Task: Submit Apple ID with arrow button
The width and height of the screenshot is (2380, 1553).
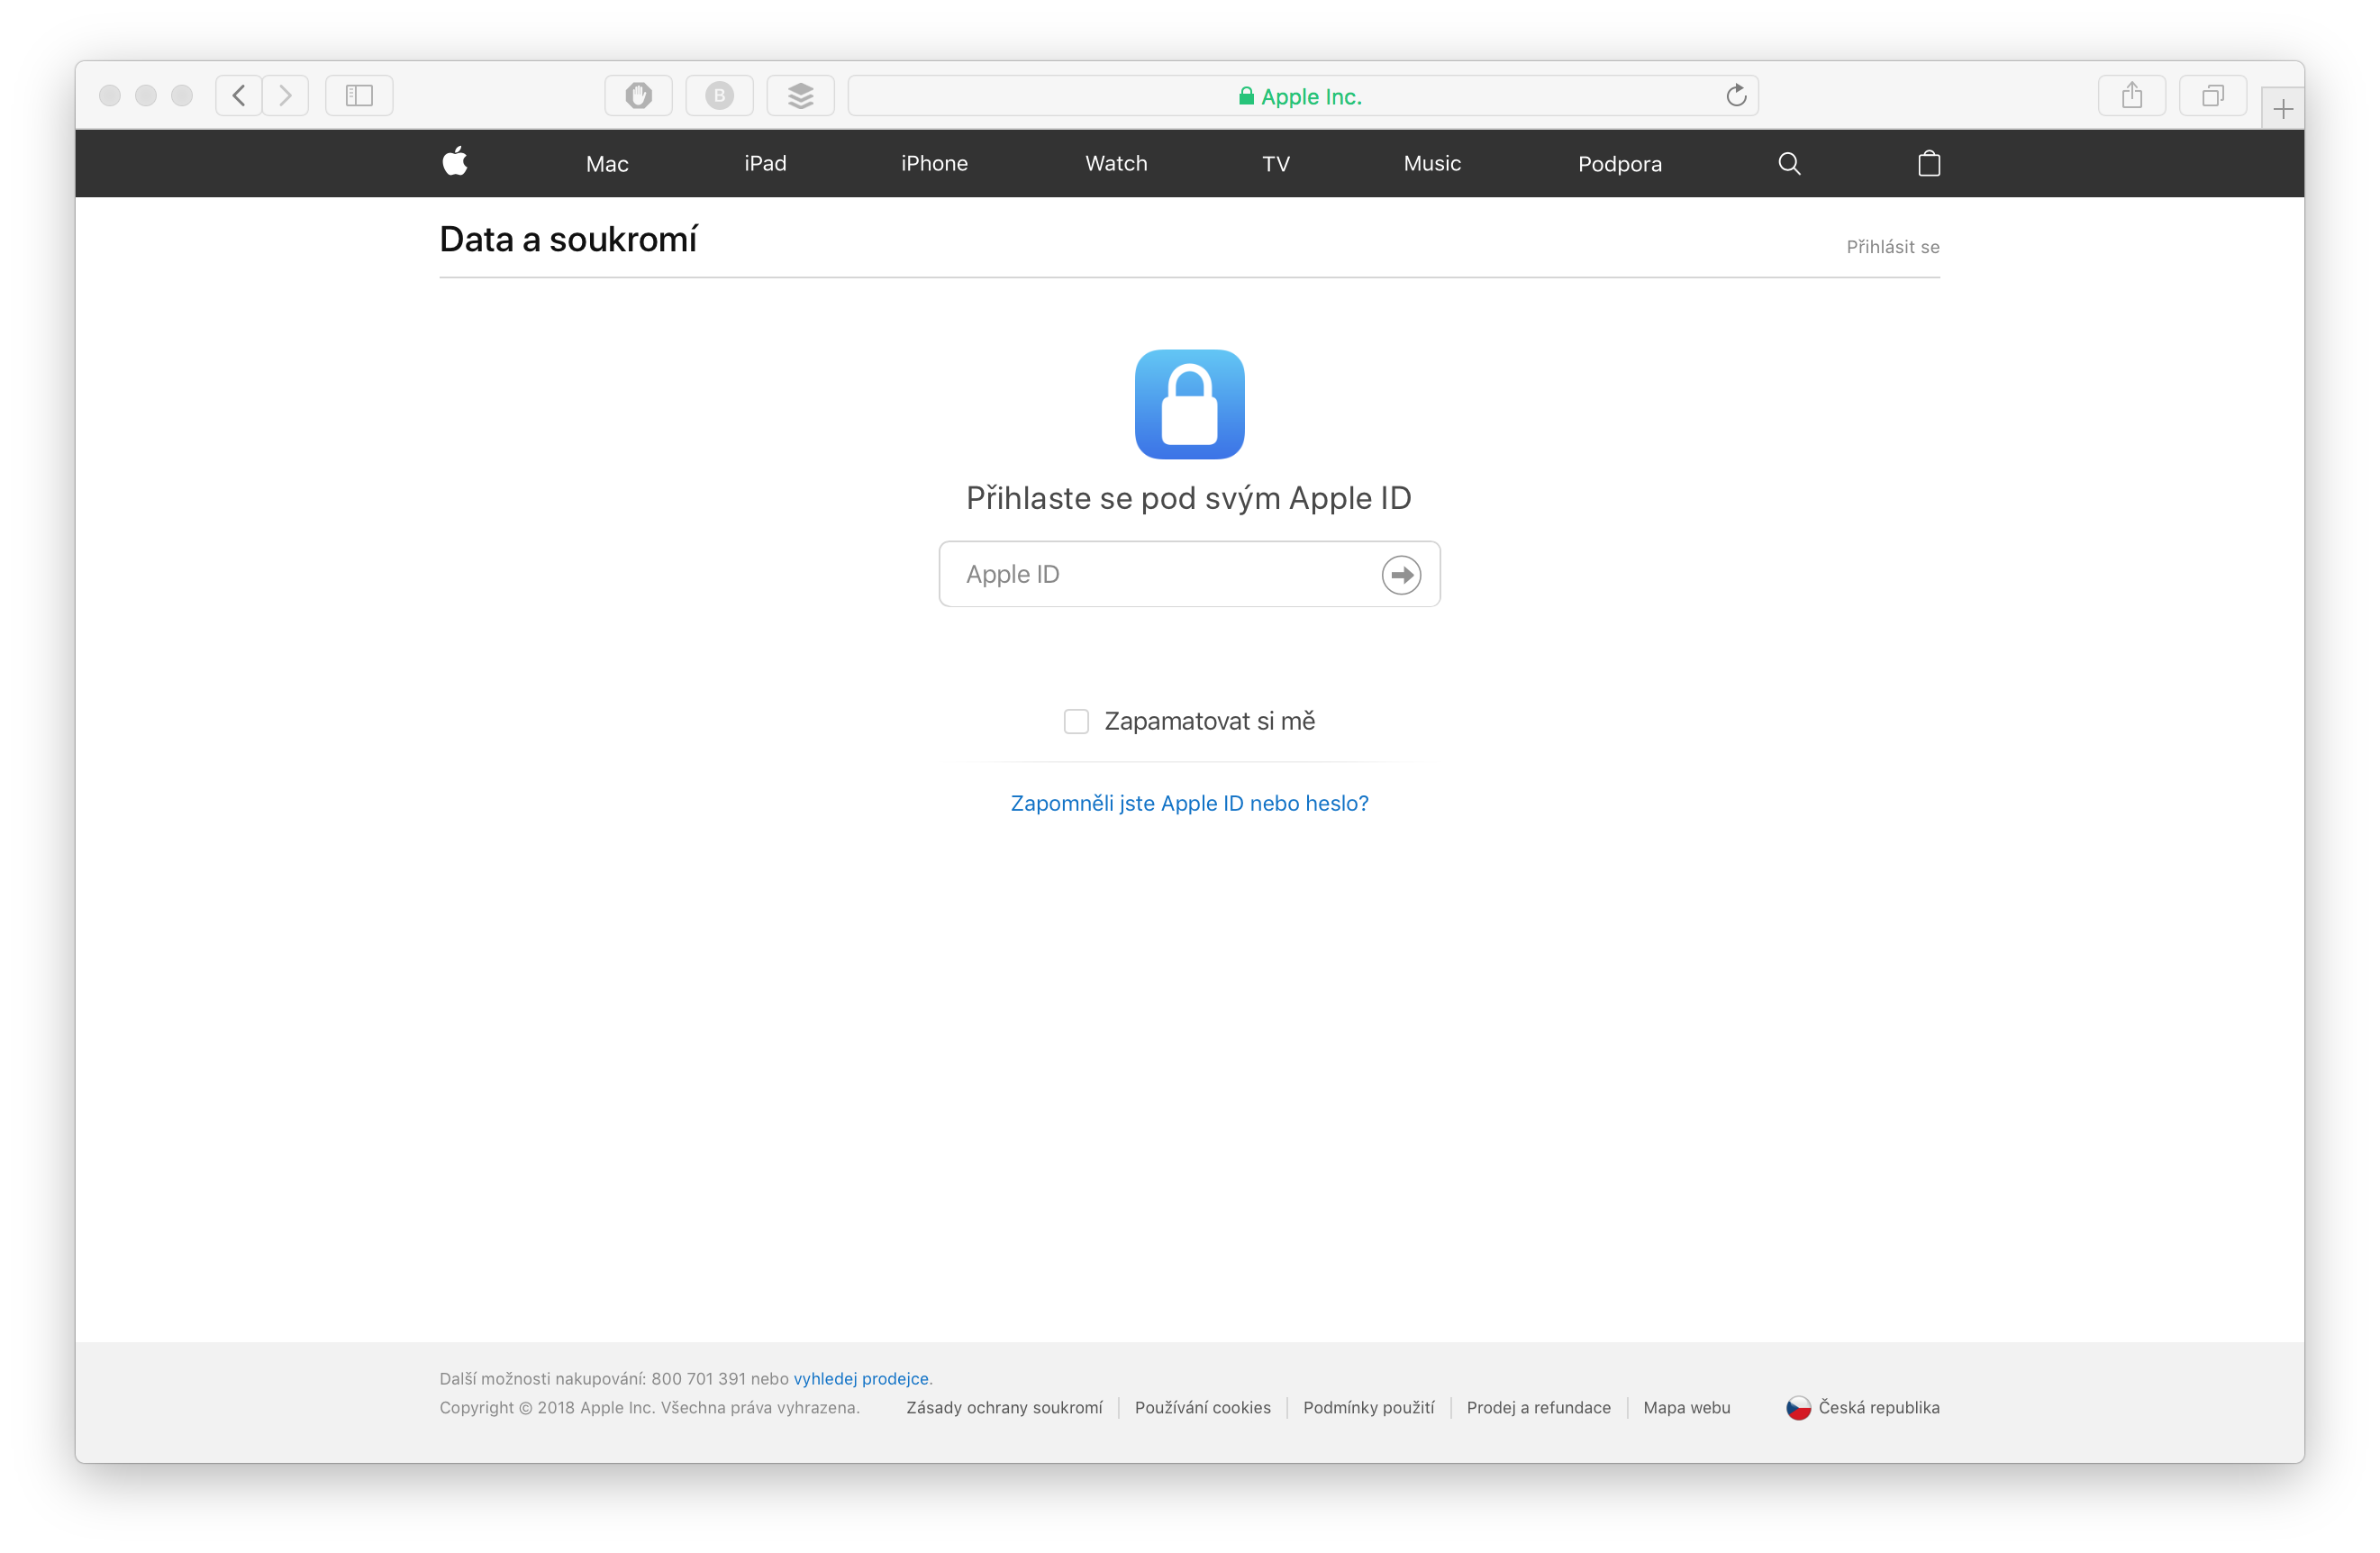Action: (x=1401, y=575)
